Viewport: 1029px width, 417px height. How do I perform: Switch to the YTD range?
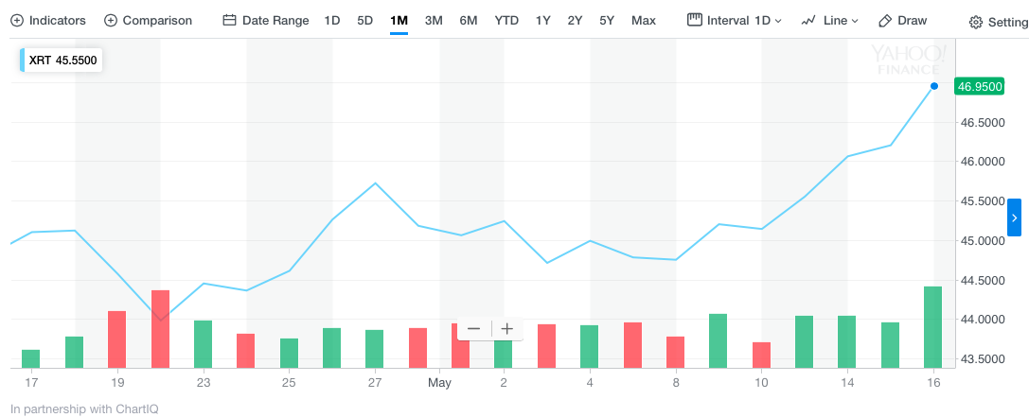(506, 20)
